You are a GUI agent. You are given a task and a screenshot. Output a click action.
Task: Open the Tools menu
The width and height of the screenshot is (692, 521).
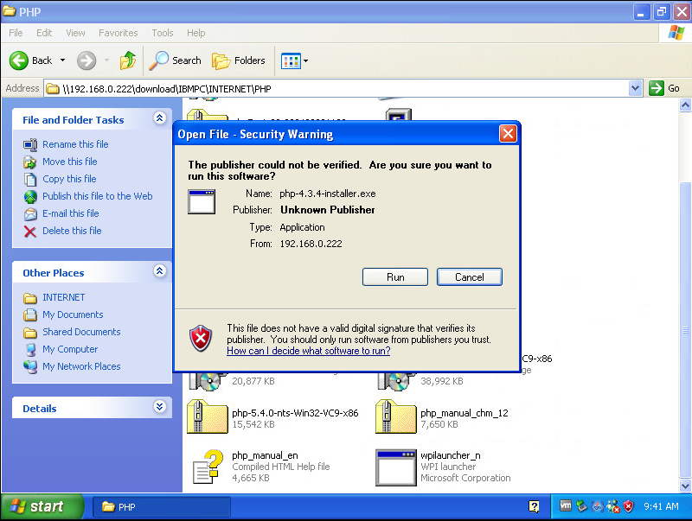coord(163,33)
